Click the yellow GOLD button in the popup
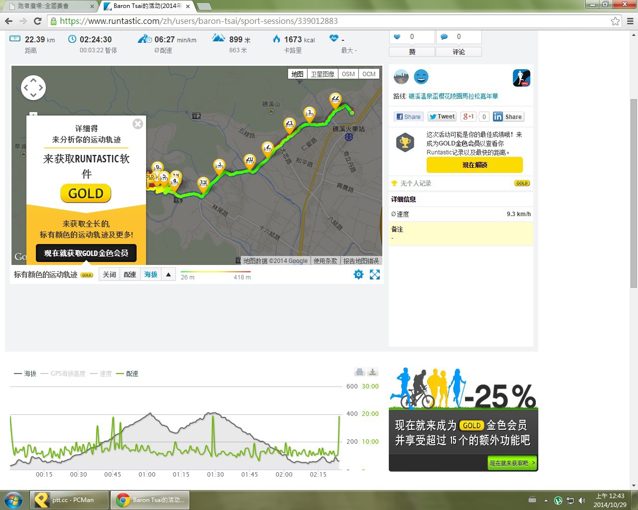The image size is (638, 510). pos(86,193)
